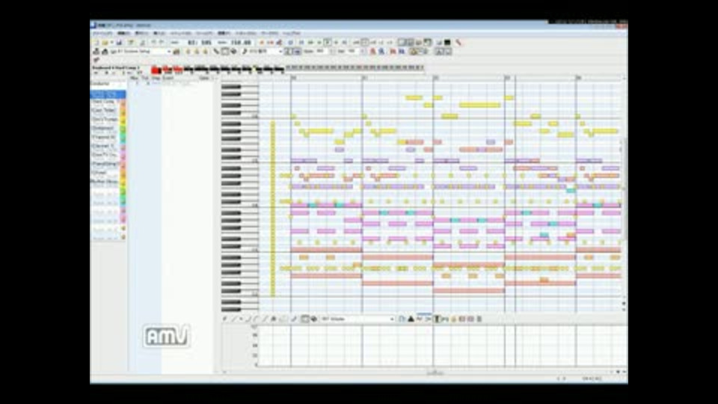Select the pencil draw tool in the second toolbar

(216, 52)
